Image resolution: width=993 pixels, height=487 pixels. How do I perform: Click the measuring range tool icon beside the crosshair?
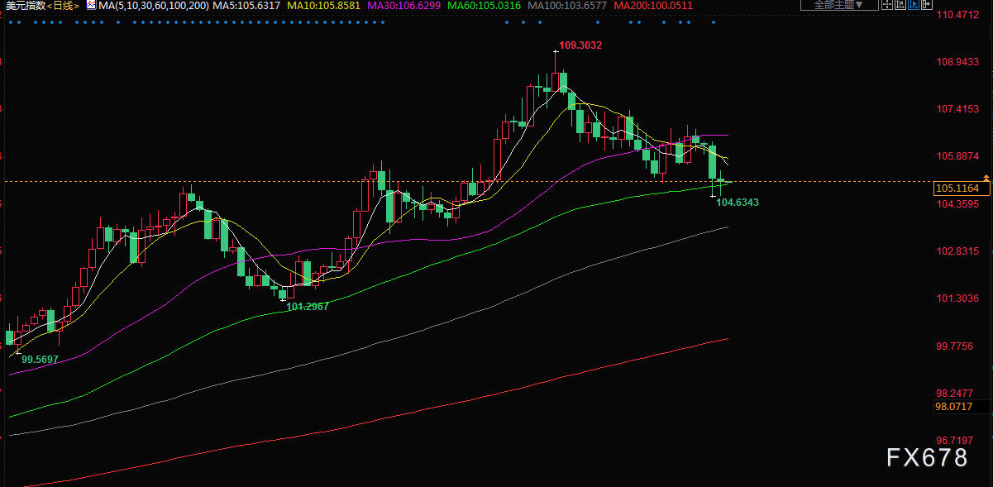[x=900, y=4]
